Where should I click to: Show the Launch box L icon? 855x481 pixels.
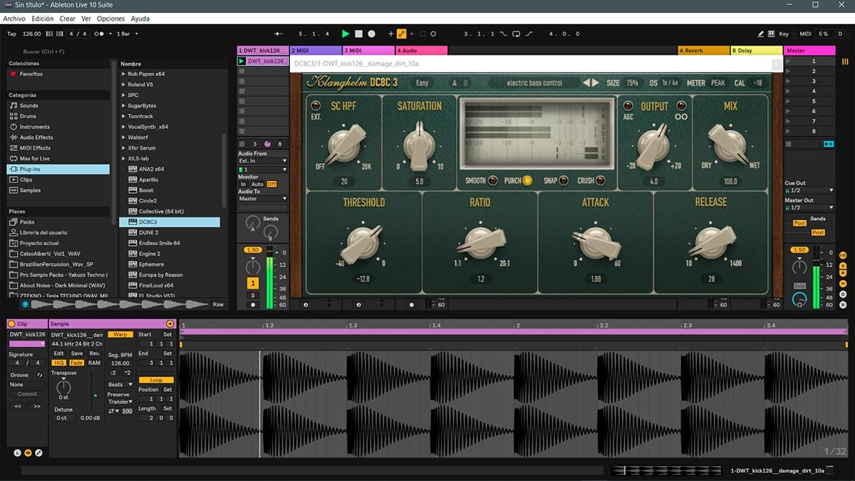[18, 452]
